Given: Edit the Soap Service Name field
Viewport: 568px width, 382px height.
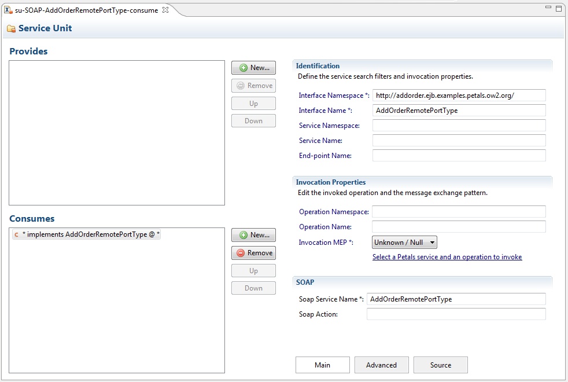Looking at the screenshot, I should coord(456,299).
